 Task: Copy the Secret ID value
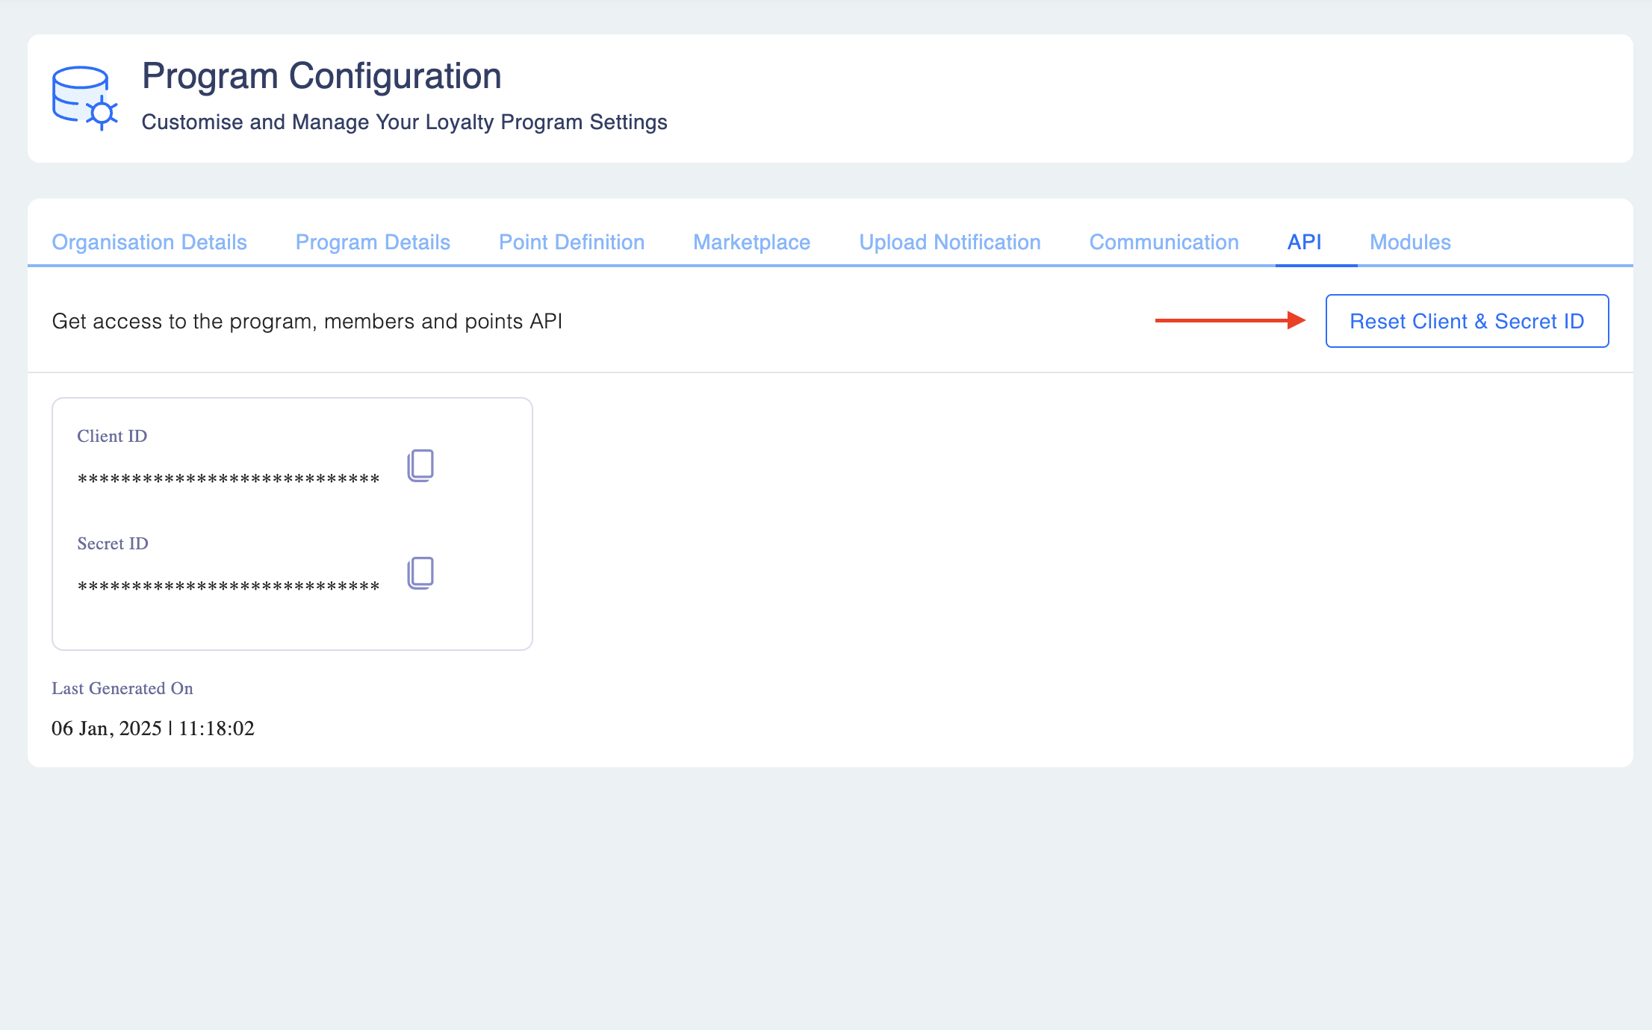[420, 572]
